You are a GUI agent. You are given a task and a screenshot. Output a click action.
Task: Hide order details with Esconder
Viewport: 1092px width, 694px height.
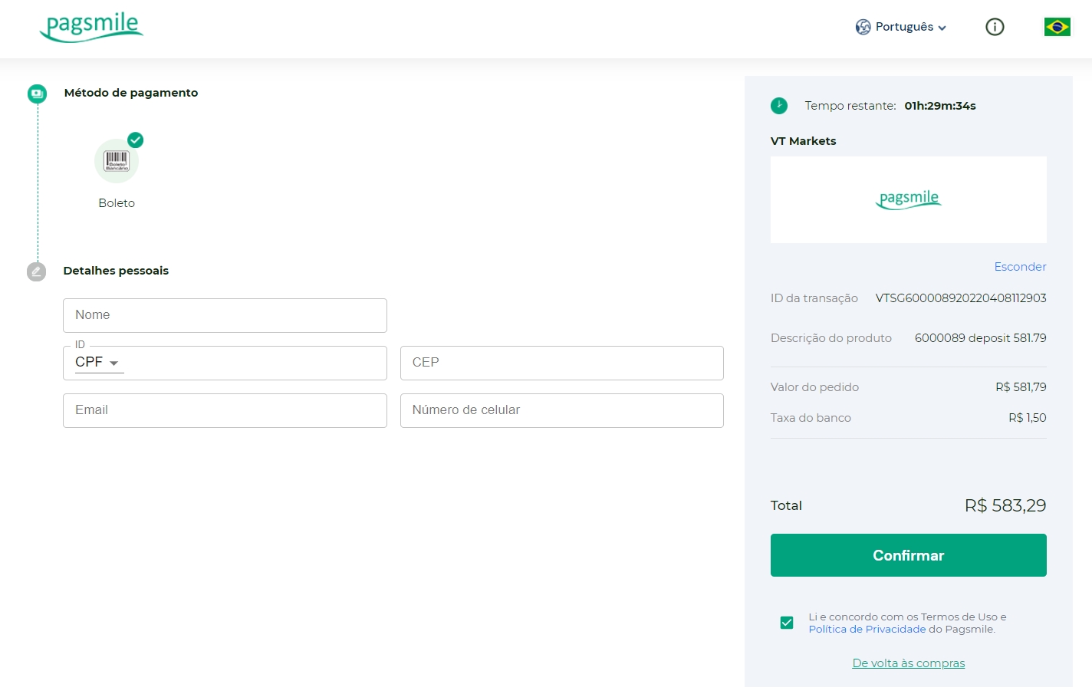(x=1020, y=267)
